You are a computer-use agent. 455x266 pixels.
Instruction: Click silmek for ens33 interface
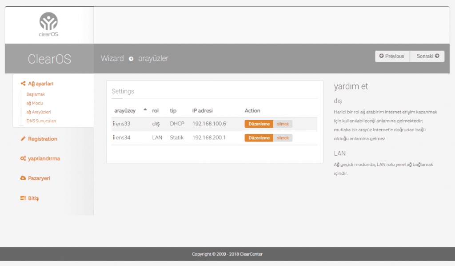[283, 124]
